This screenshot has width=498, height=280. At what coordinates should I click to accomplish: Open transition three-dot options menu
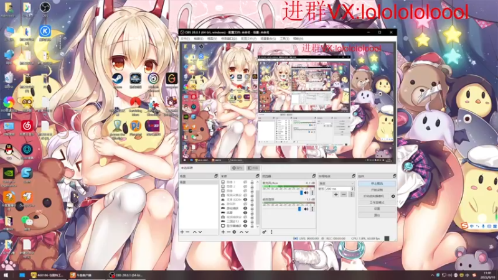tap(351, 194)
